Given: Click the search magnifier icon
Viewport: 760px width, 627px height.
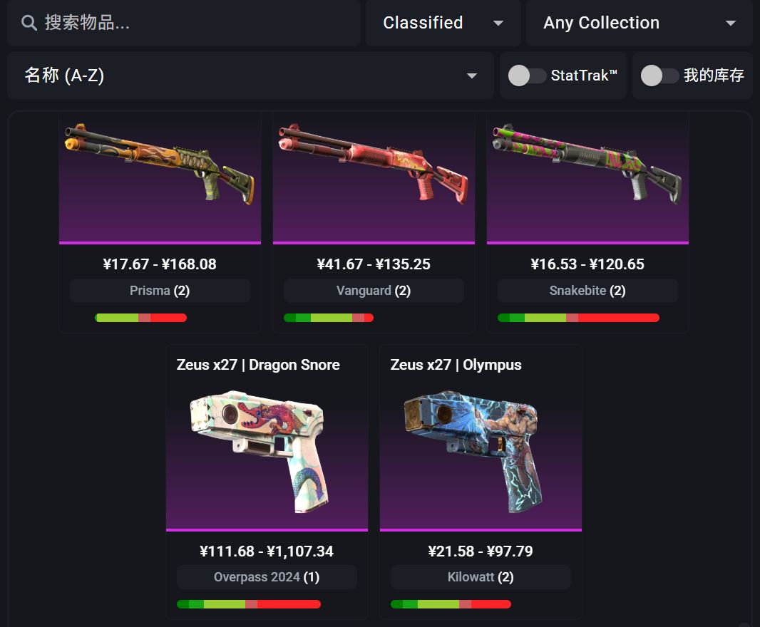Looking at the screenshot, I should click(x=29, y=23).
